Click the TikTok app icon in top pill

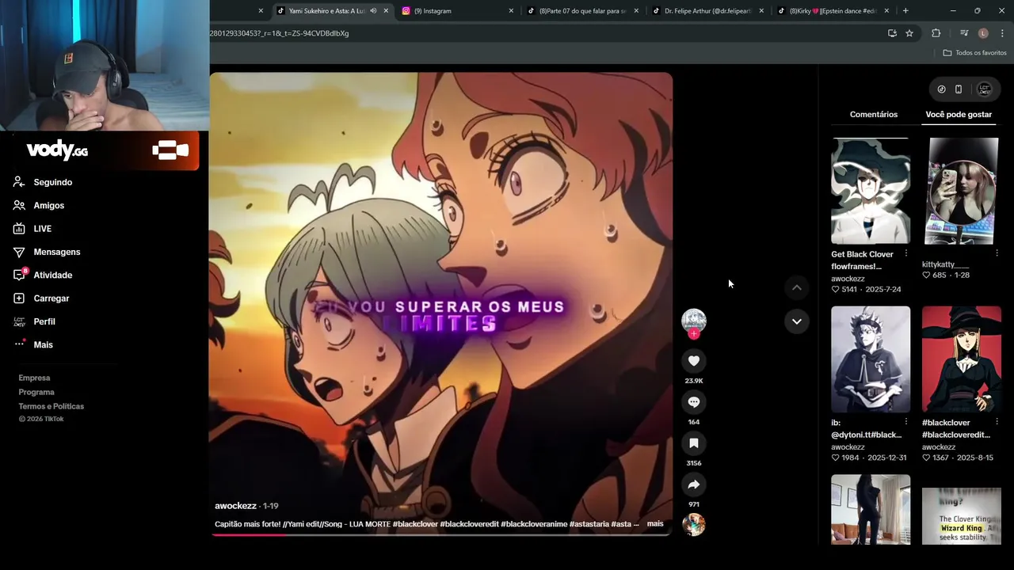(941, 89)
